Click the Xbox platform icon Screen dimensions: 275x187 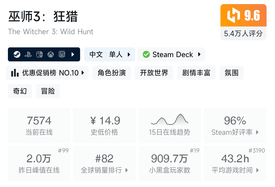pos(51,54)
